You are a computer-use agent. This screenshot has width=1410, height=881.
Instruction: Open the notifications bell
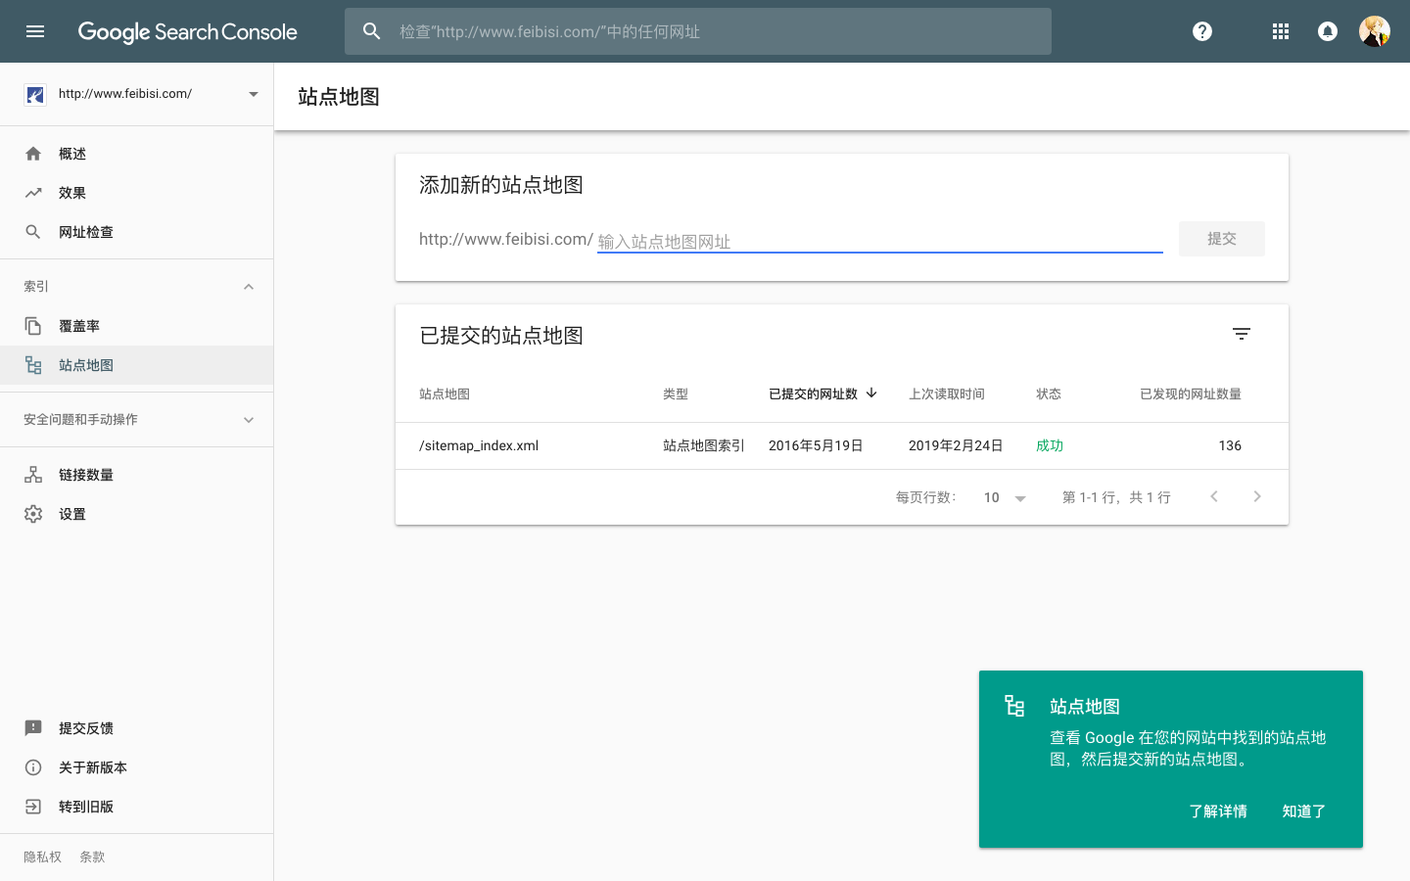tap(1328, 31)
